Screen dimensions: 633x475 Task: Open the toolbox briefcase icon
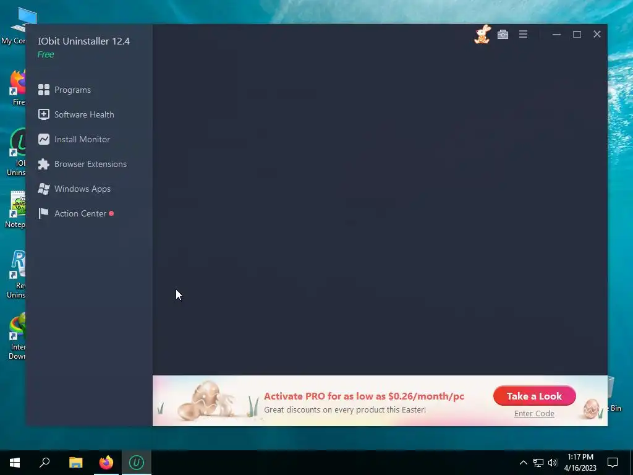[x=503, y=35]
